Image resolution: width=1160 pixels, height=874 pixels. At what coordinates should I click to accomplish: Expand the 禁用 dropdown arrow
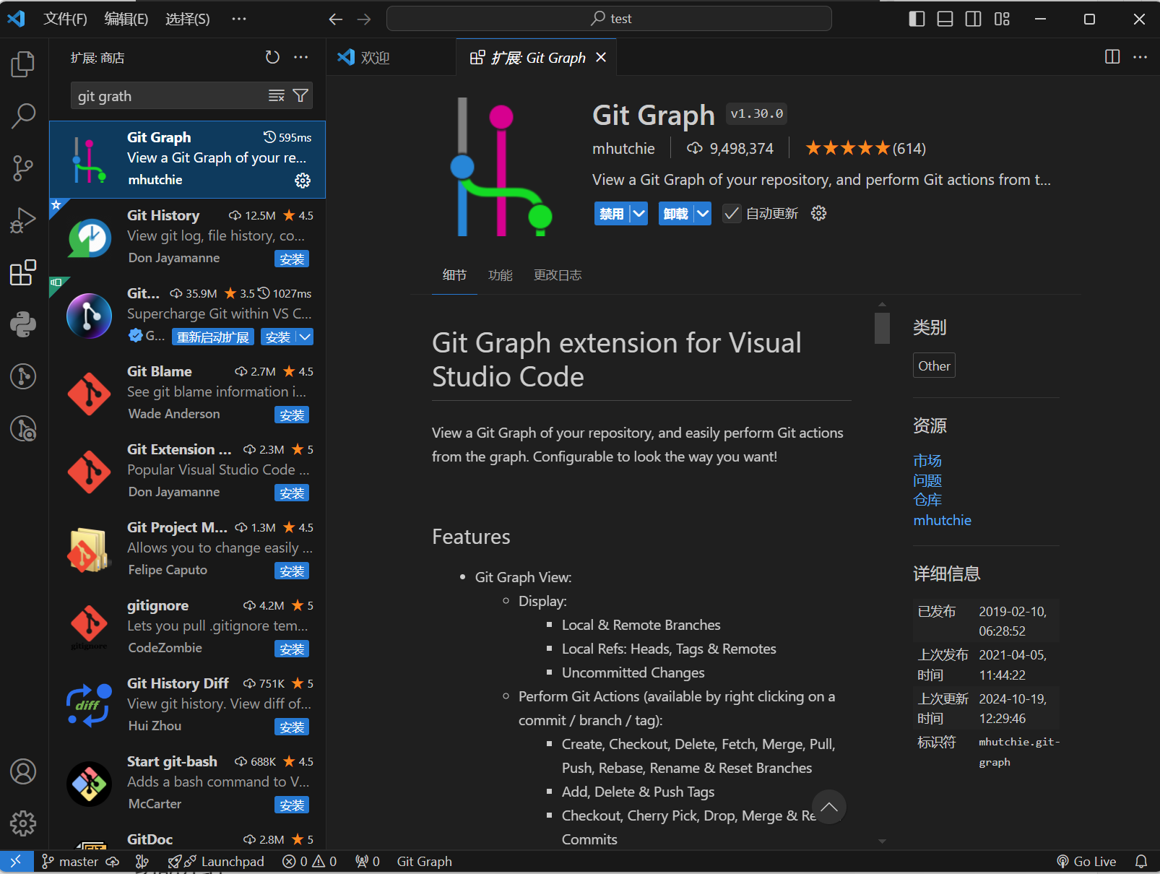pos(639,213)
